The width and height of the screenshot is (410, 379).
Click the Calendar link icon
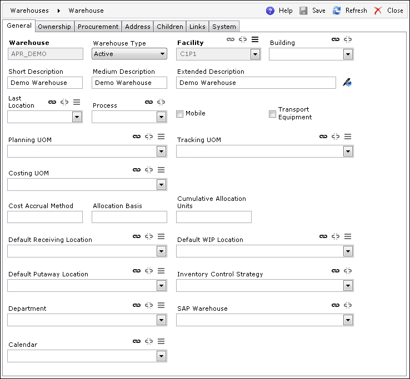pos(137,341)
